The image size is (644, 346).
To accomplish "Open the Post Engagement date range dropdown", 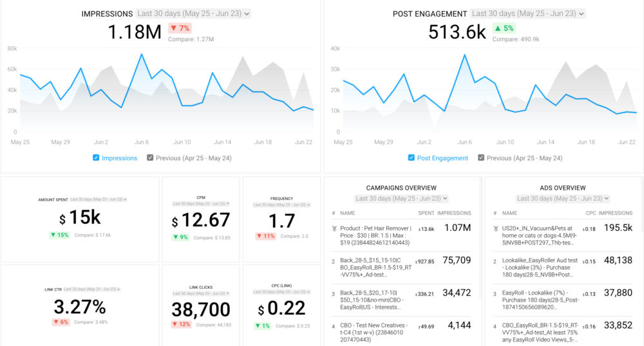I will [x=527, y=14].
